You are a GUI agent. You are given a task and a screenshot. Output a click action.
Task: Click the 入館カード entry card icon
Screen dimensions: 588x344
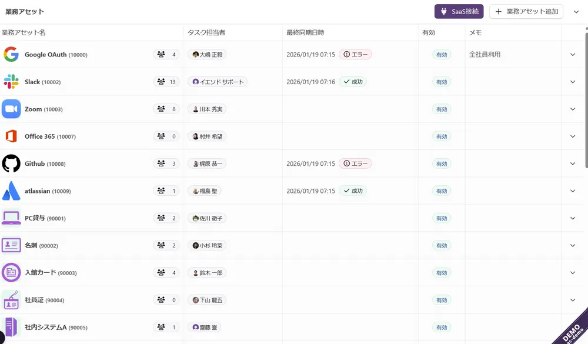[x=11, y=273]
